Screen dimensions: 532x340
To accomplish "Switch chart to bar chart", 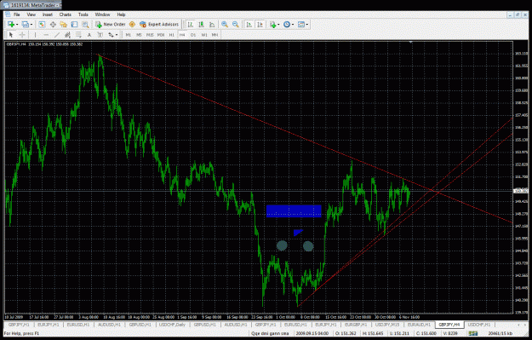I will tap(191, 25).
